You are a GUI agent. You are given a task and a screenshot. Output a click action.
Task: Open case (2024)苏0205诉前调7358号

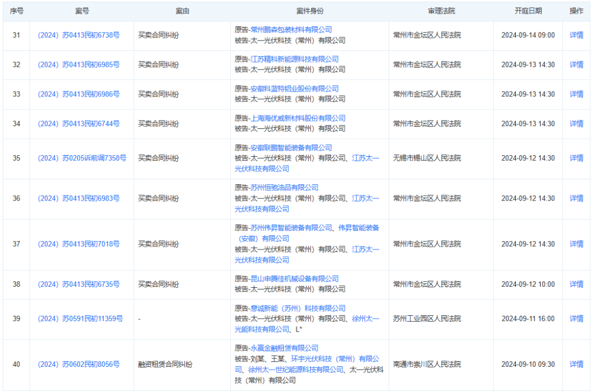coord(82,158)
